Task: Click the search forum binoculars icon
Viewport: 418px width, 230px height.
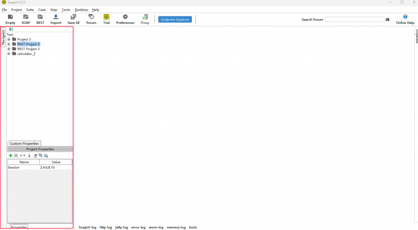Action: click(388, 20)
